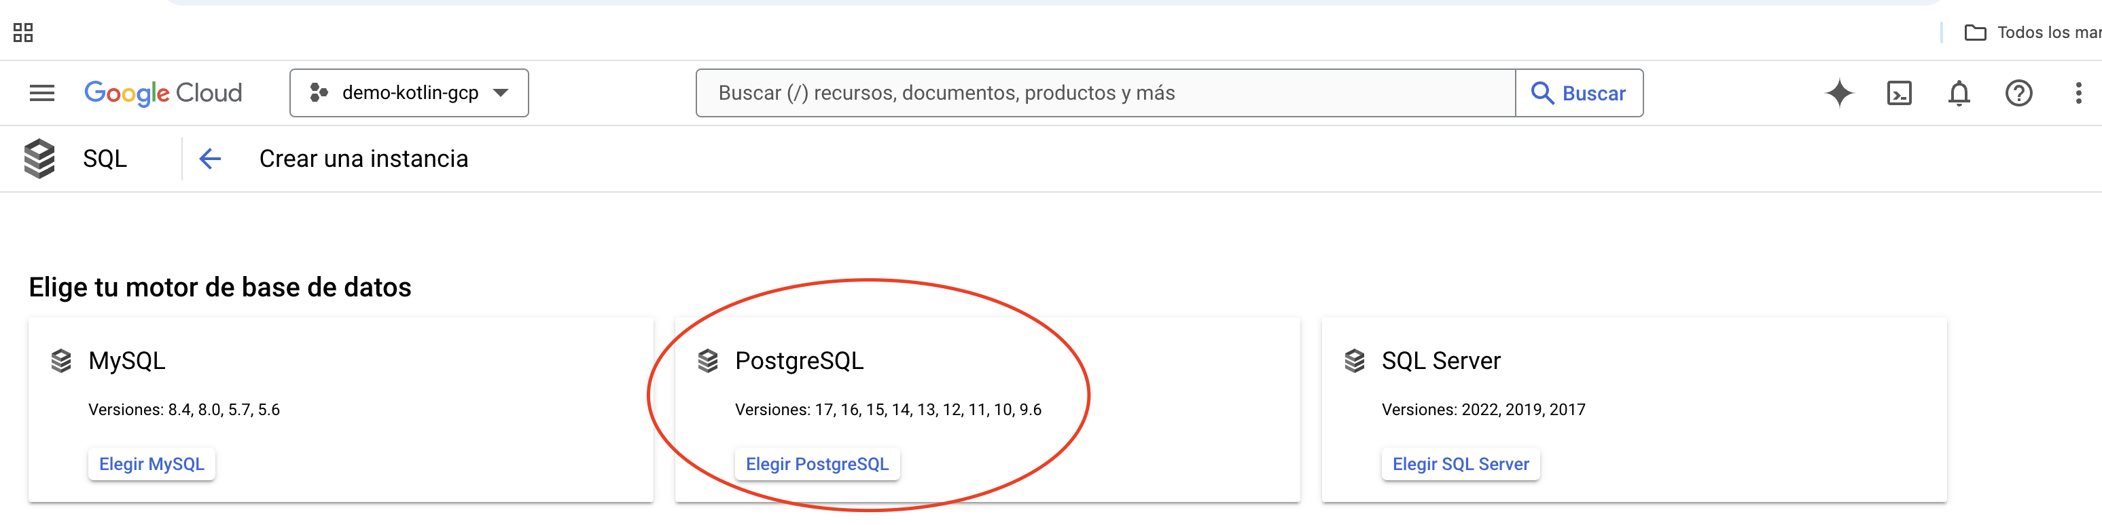Focus the resource search input field
This screenshot has width=2102, height=525.
(x=1105, y=93)
